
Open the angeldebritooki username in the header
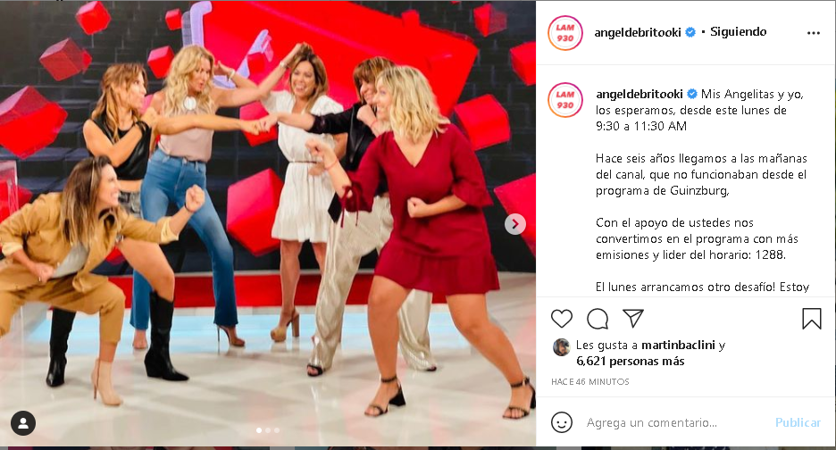click(638, 32)
